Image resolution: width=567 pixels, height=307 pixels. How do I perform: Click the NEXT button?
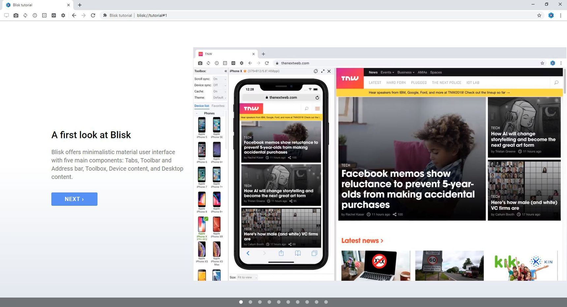tap(74, 199)
